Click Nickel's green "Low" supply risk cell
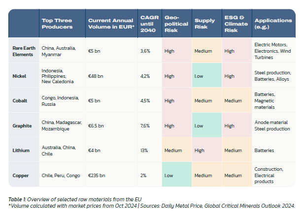The image size is (304, 218). (x=205, y=76)
